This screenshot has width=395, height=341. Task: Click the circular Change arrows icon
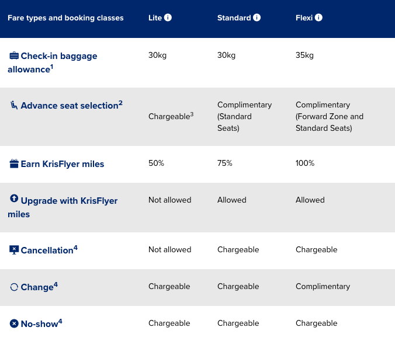(x=14, y=287)
